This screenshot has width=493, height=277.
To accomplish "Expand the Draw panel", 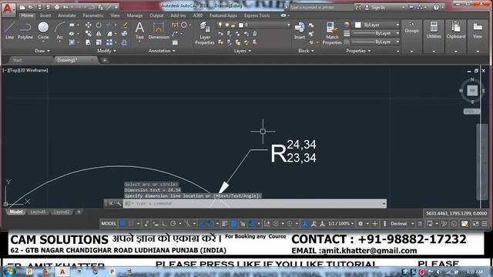I will pyautogui.click(x=42, y=51).
